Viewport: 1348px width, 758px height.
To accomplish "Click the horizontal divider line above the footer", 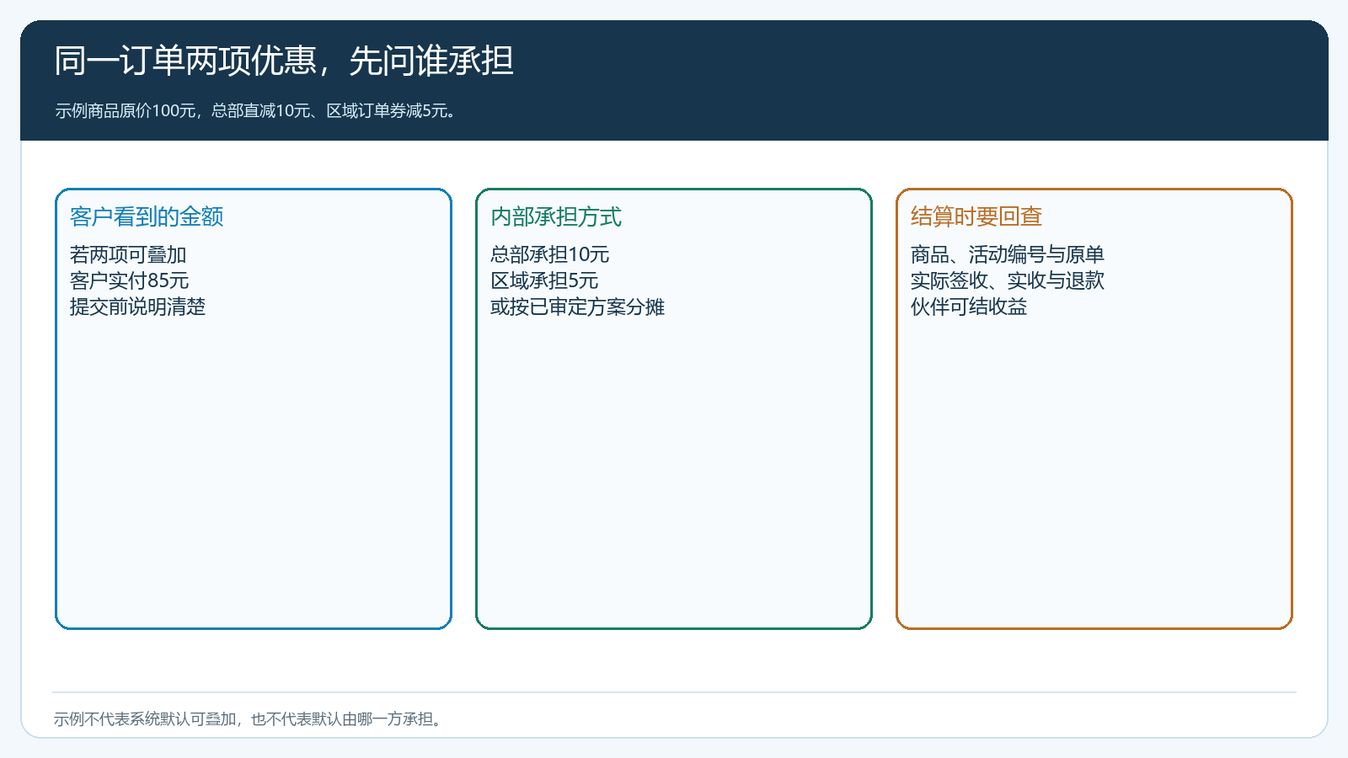I will (x=674, y=692).
